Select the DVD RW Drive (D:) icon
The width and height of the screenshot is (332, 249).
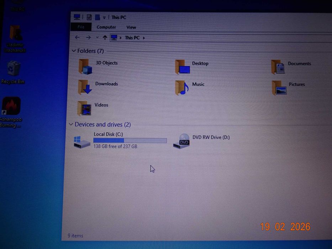tap(181, 142)
